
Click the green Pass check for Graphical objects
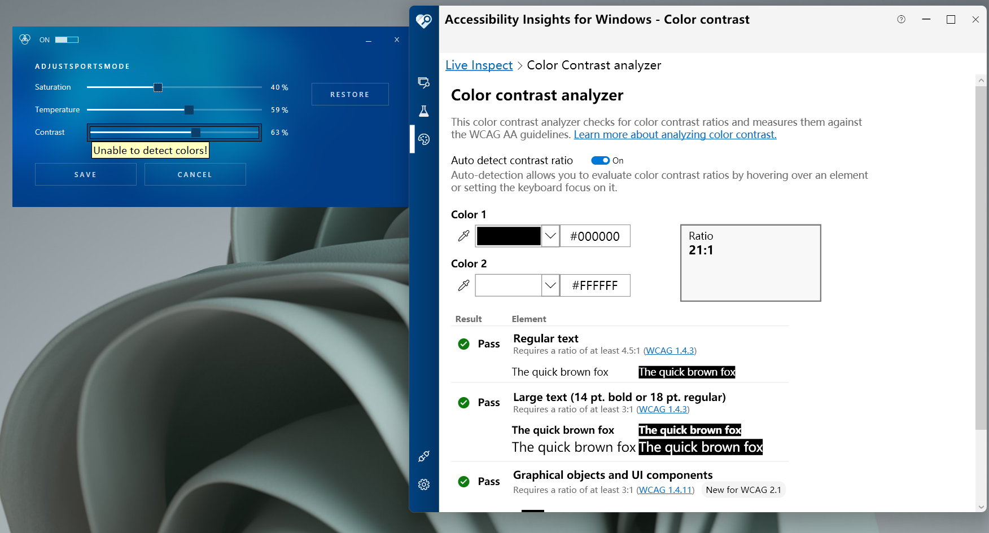[464, 482]
